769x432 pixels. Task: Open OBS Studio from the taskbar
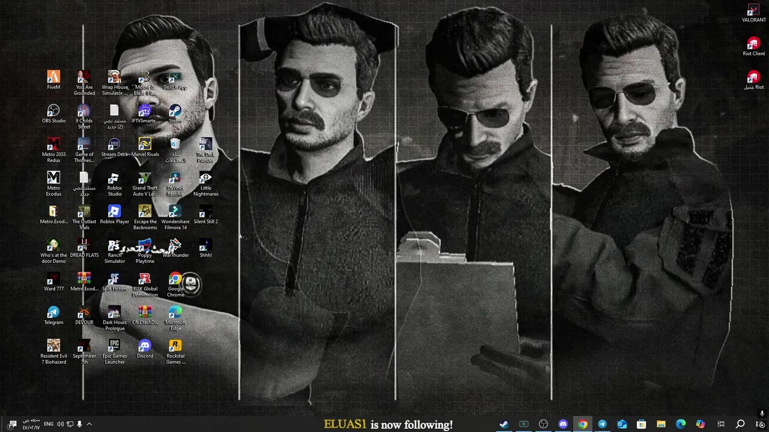click(543, 424)
